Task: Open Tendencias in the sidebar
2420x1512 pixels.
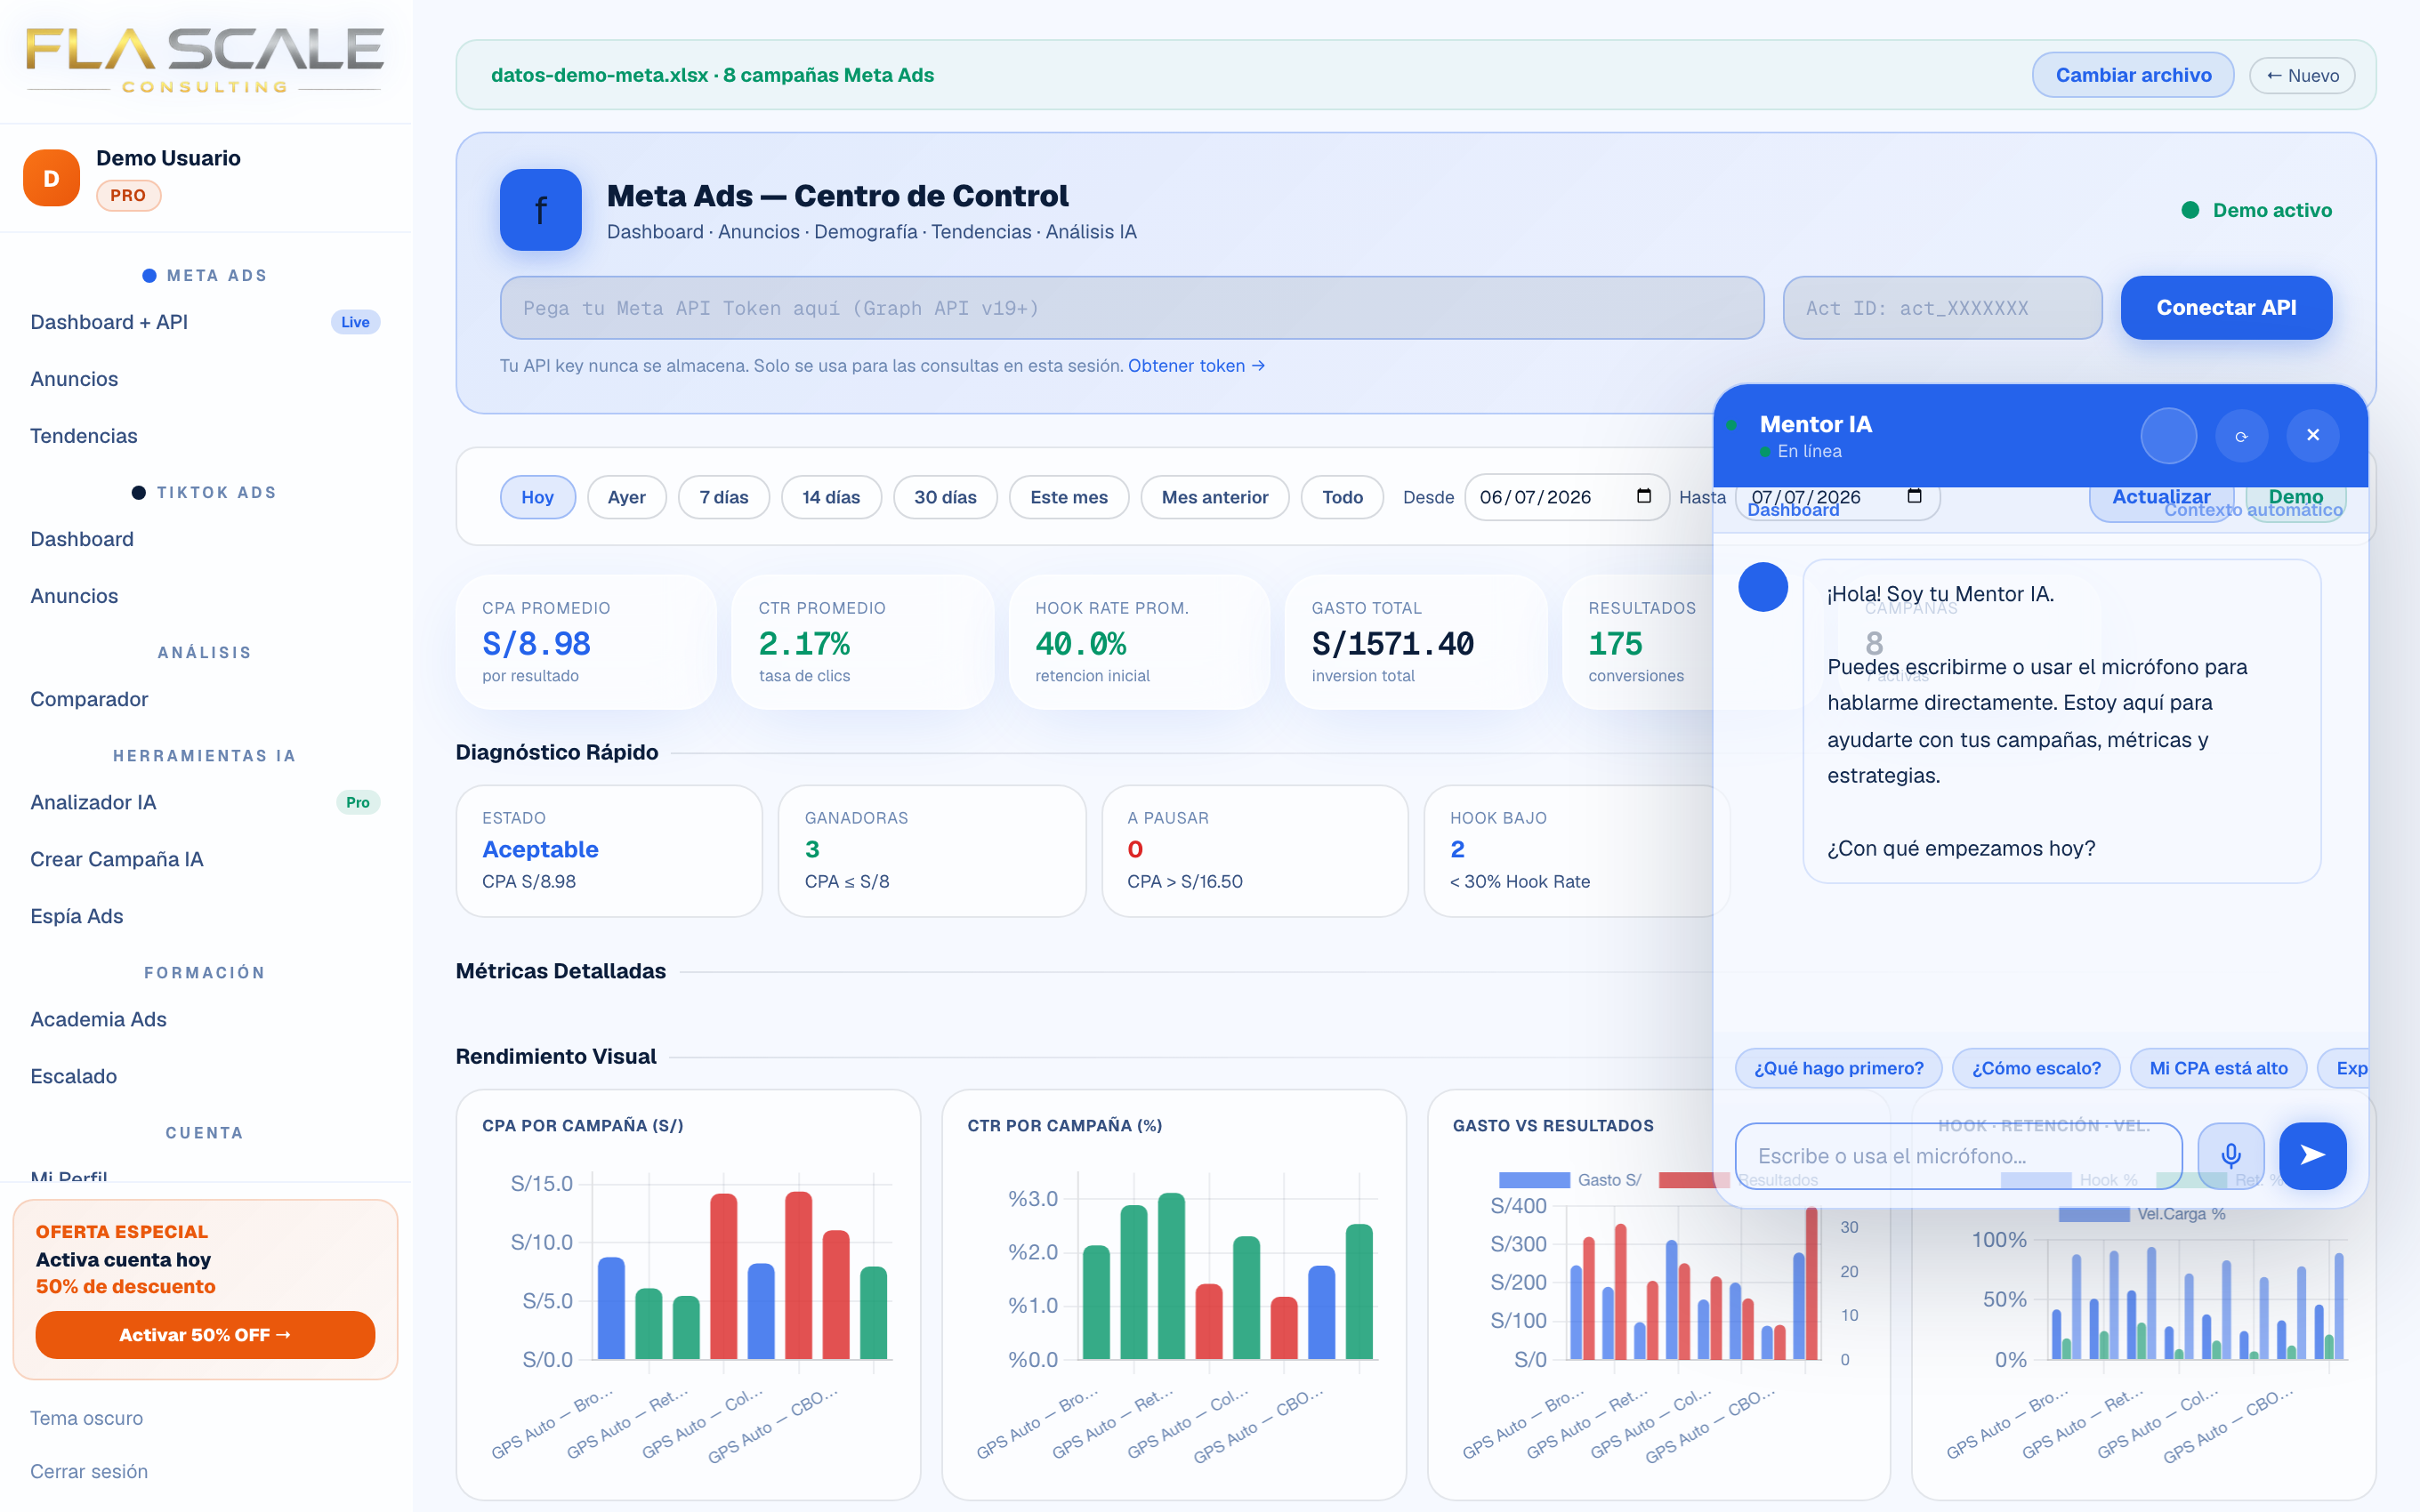Action: (x=205, y=436)
